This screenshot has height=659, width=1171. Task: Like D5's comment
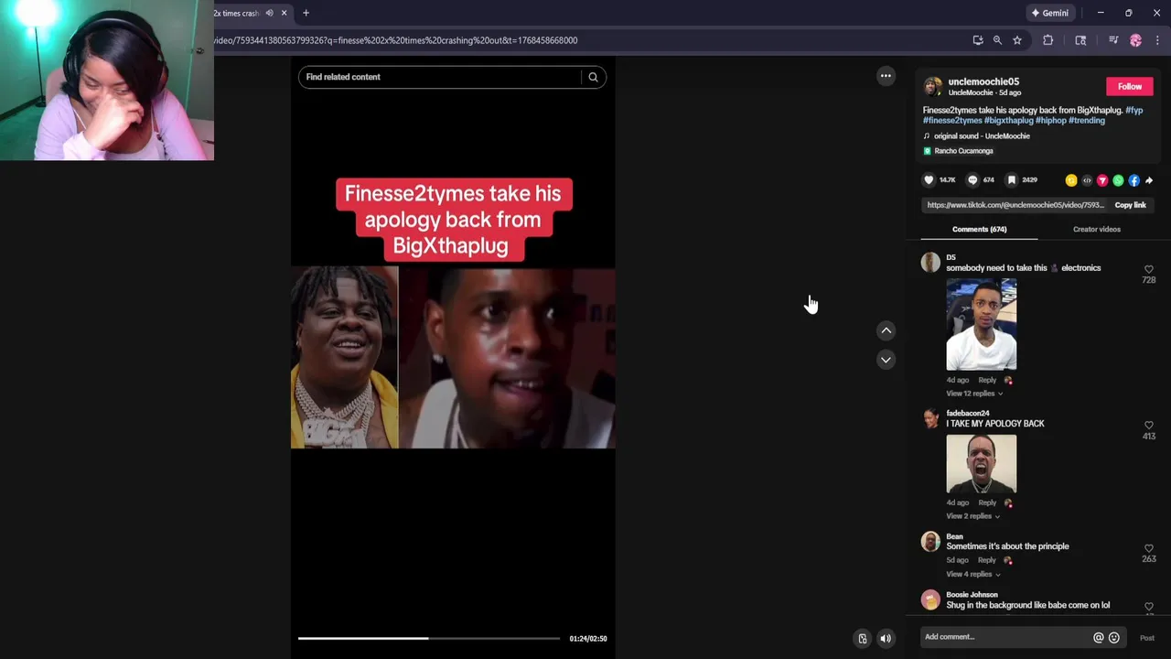[x=1149, y=270]
